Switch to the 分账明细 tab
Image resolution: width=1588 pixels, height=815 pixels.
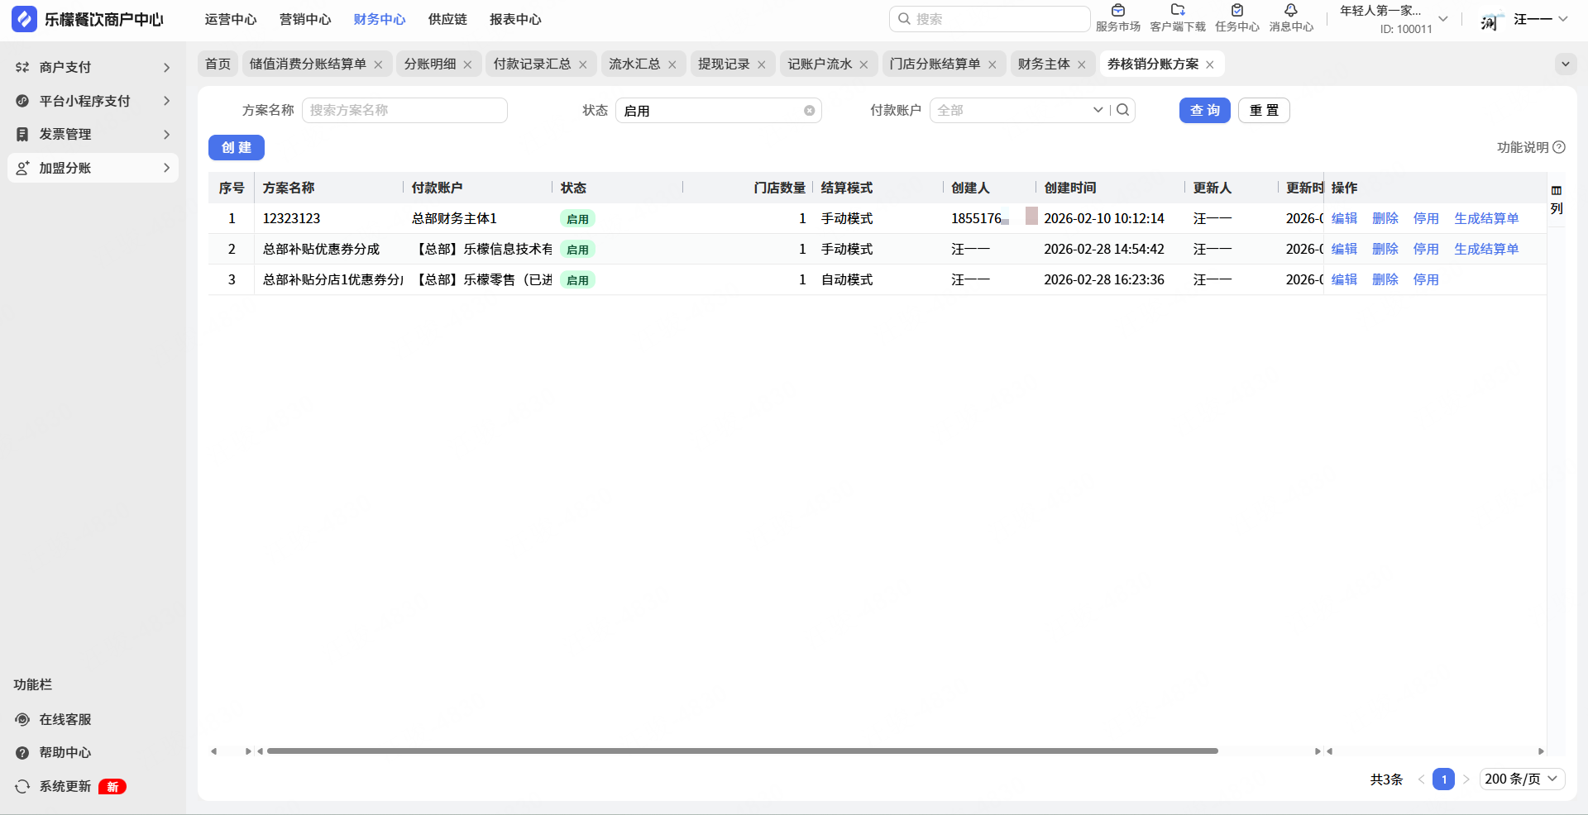(430, 64)
